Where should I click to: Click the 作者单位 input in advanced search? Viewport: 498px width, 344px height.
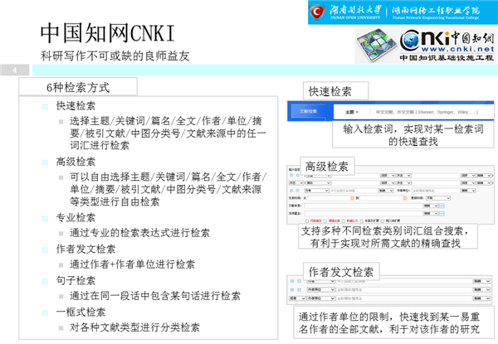pyautogui.click(x=436, y=191)
